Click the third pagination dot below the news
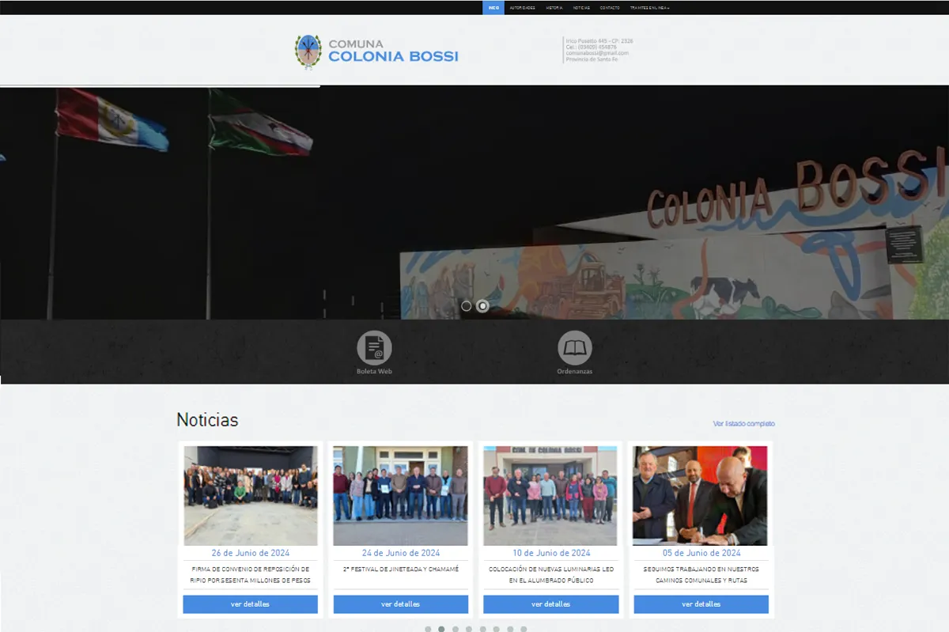Viewport: 949px width, 632px height. click(x=455, y=629)
